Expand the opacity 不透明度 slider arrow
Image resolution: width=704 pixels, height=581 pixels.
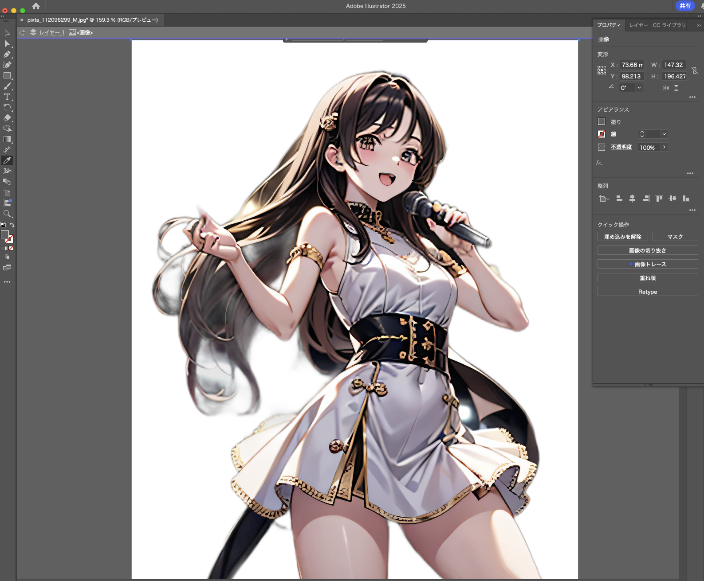coord(664,147)
